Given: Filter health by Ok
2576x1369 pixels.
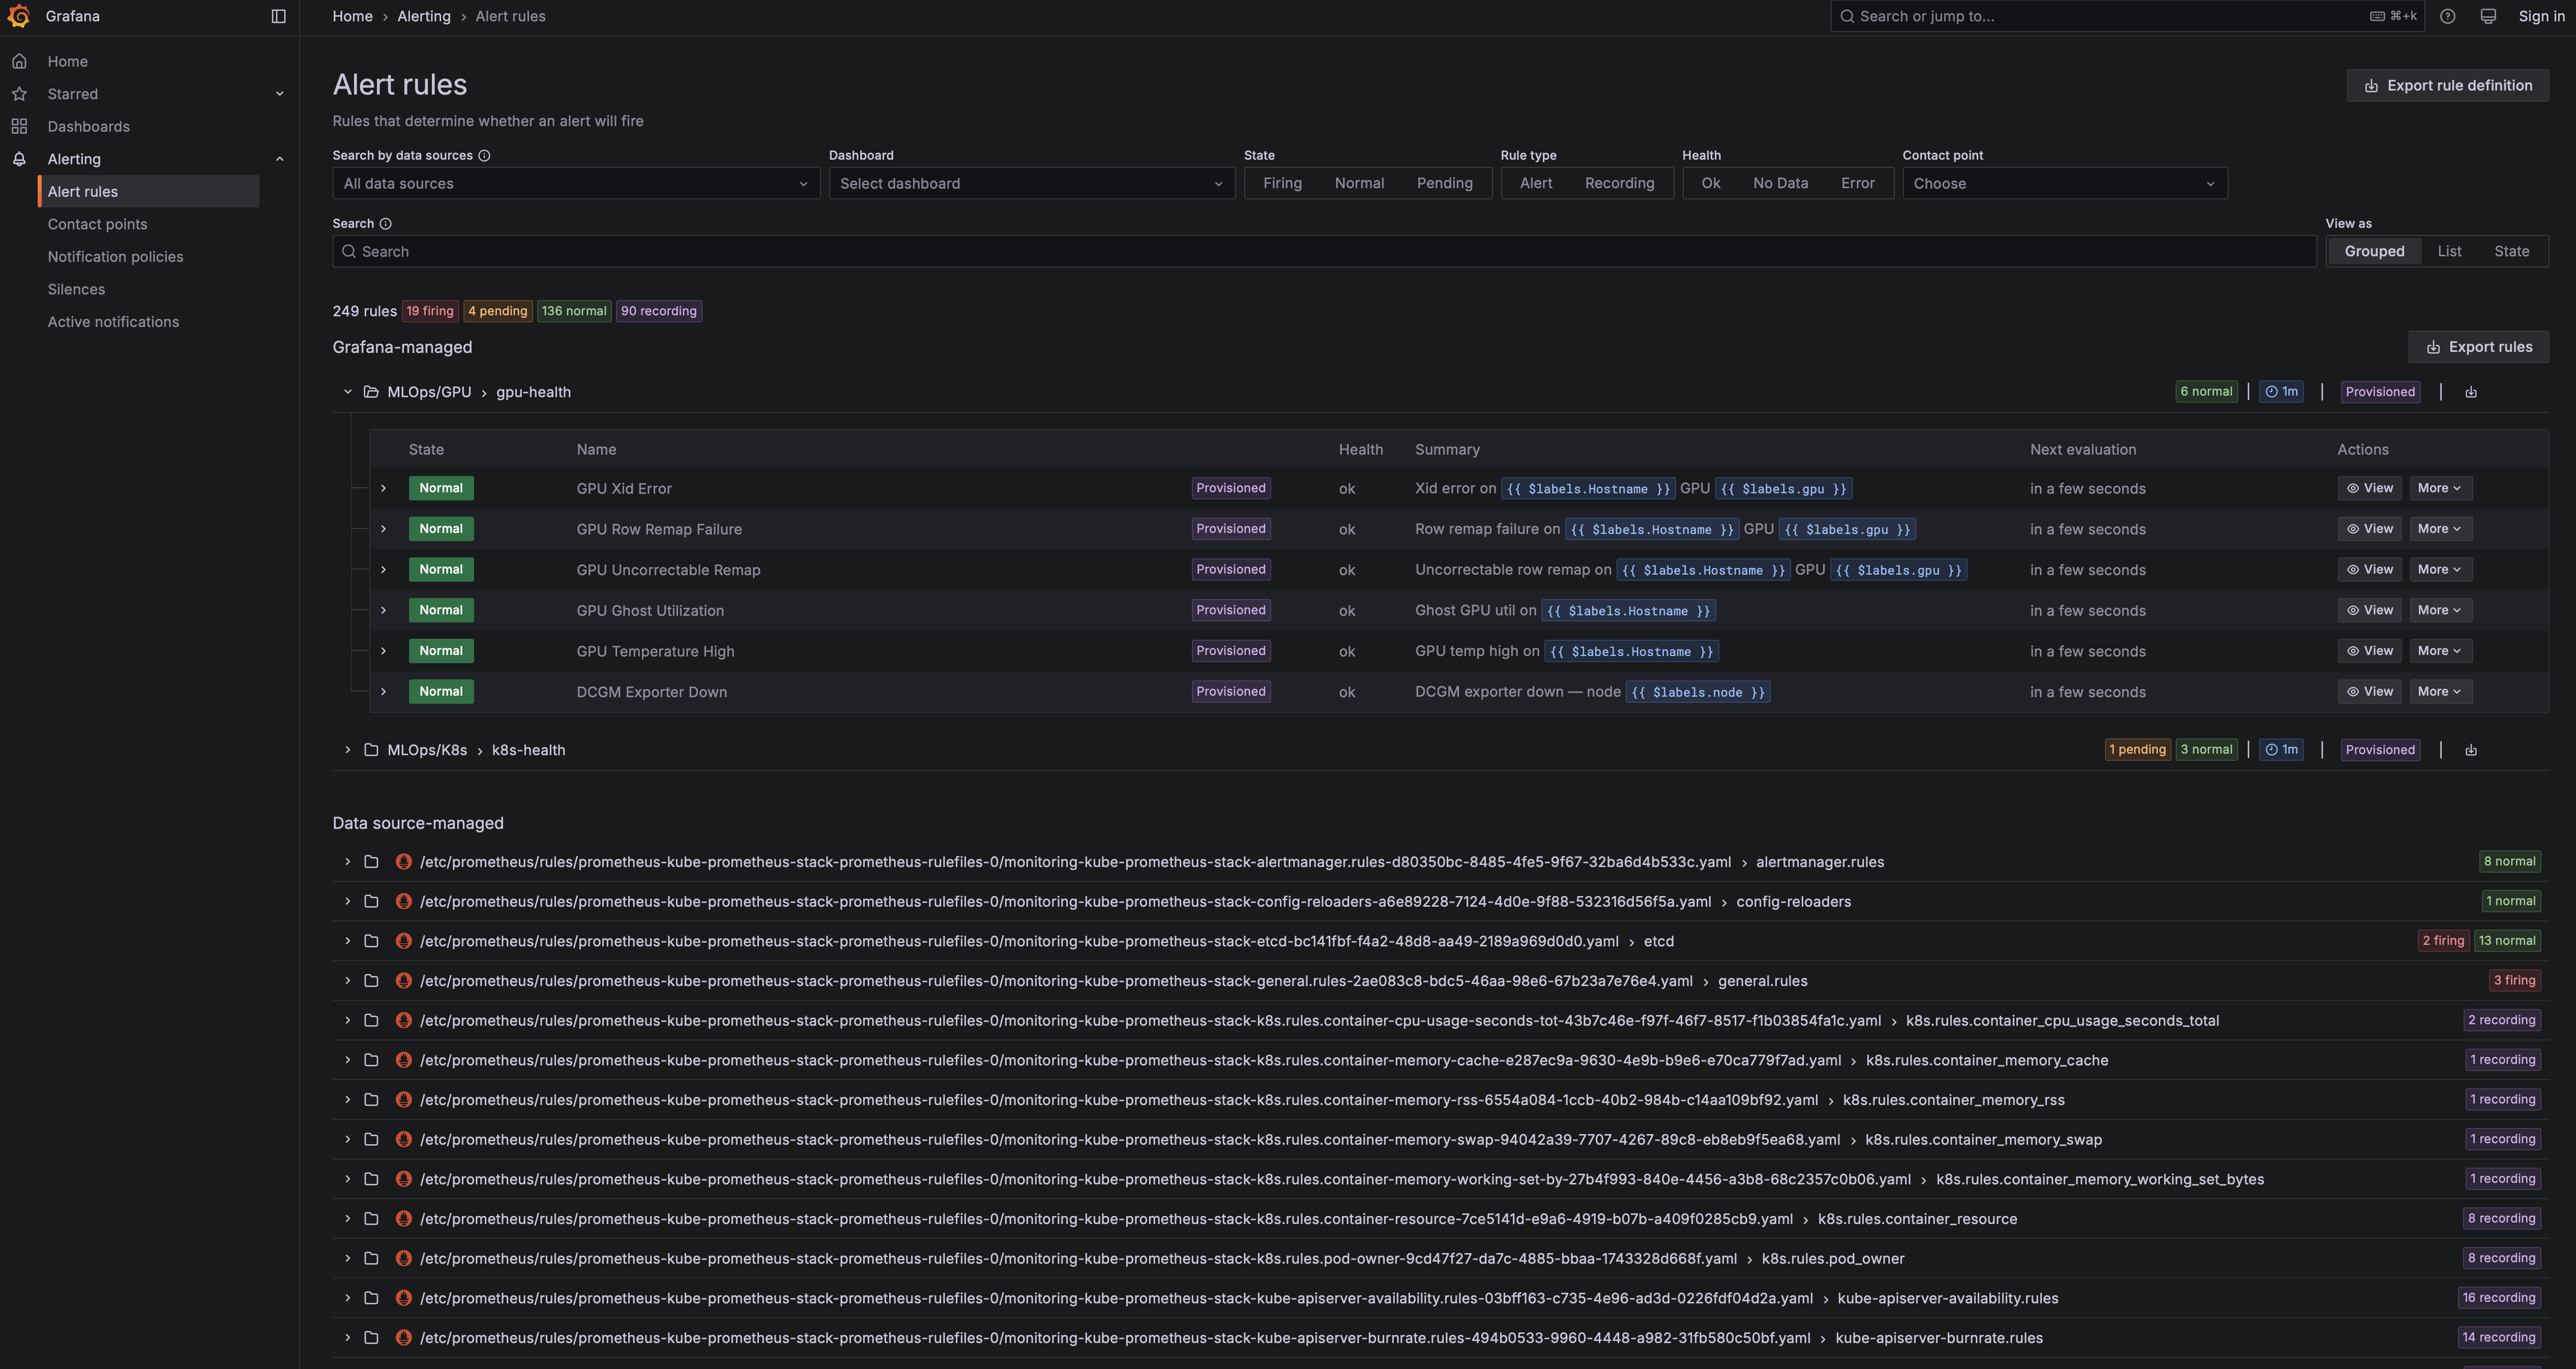Looking at the screenshot, I should point(1711,183).
